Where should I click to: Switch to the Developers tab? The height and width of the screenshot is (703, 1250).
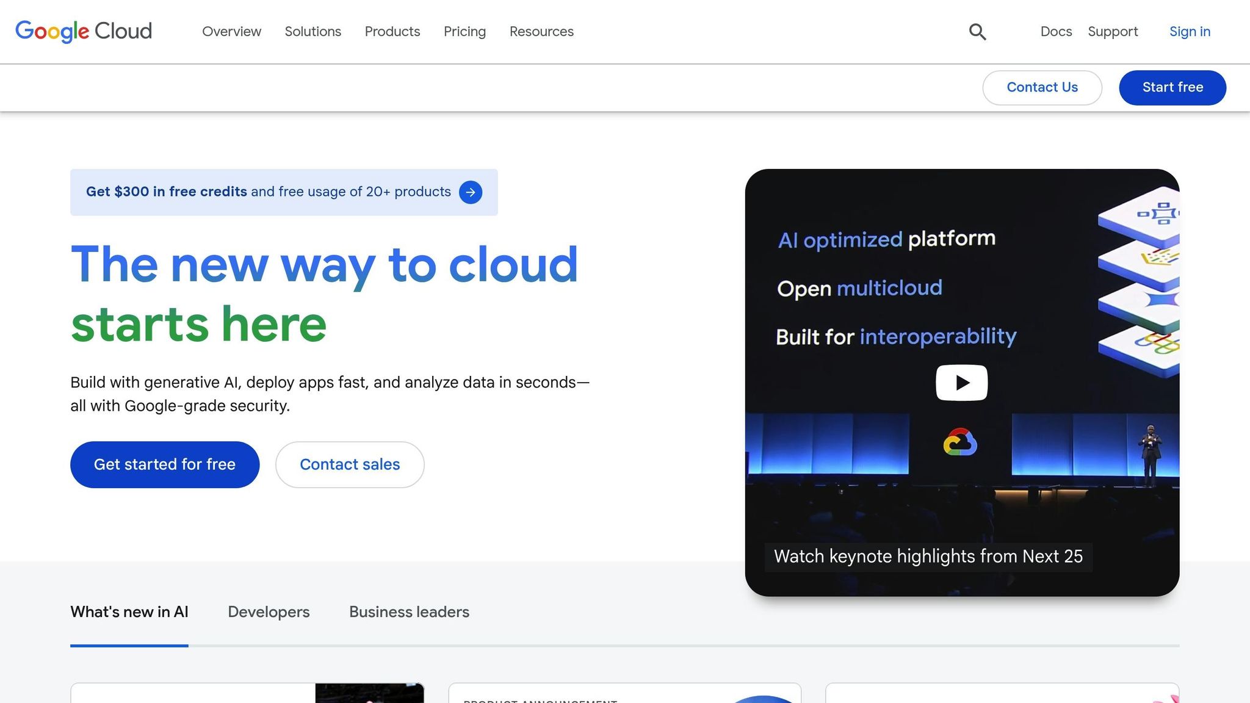[x=269, y=612]
